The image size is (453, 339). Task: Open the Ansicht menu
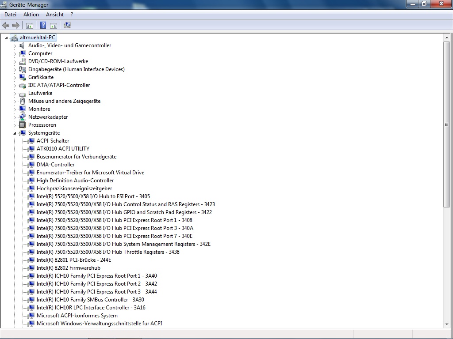tap(54, 15)
